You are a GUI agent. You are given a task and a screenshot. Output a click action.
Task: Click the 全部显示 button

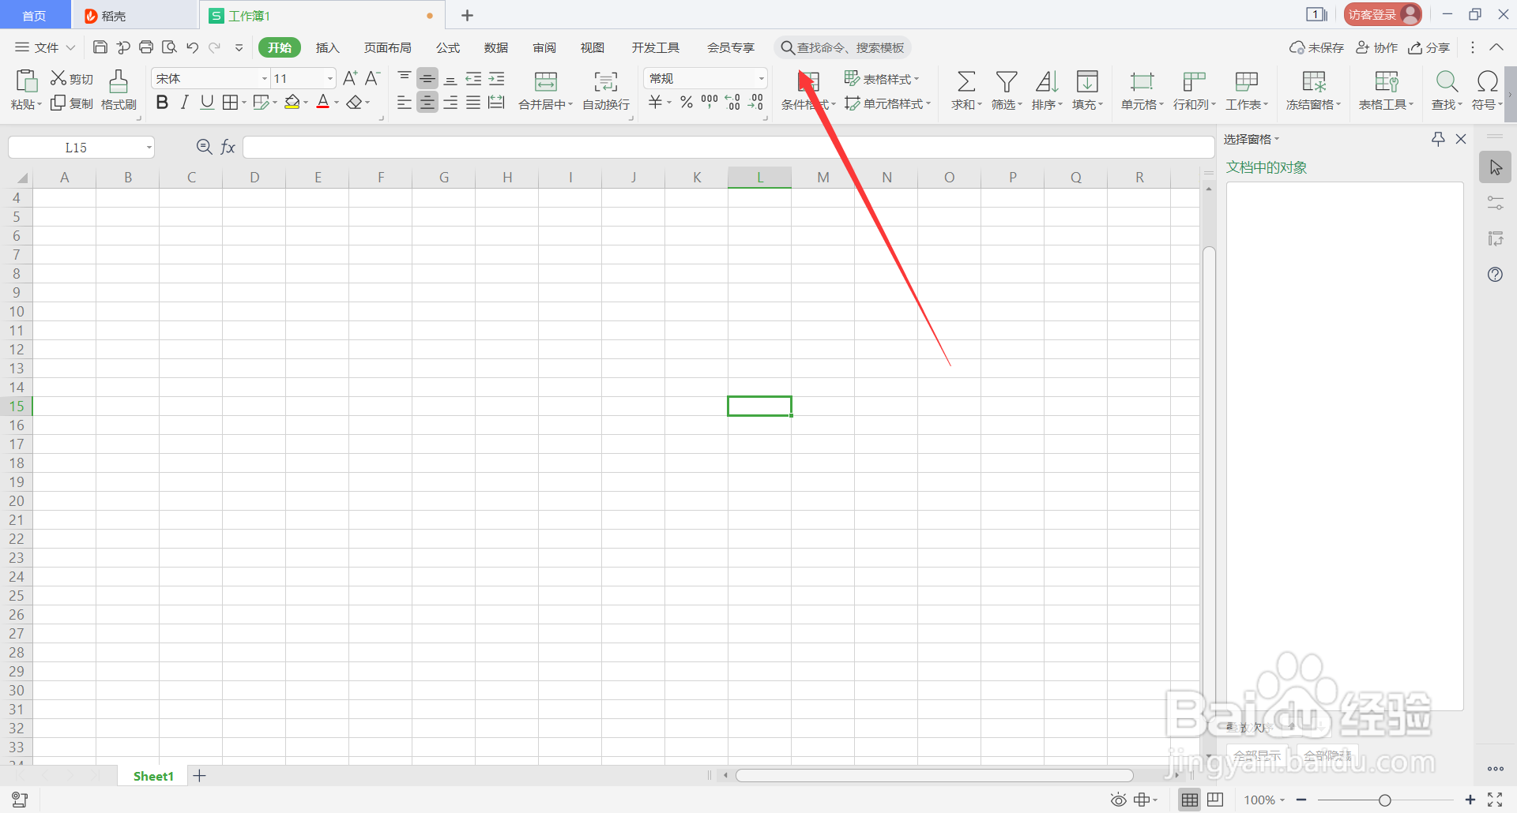pyautogui.click(x=1256, y=755)
